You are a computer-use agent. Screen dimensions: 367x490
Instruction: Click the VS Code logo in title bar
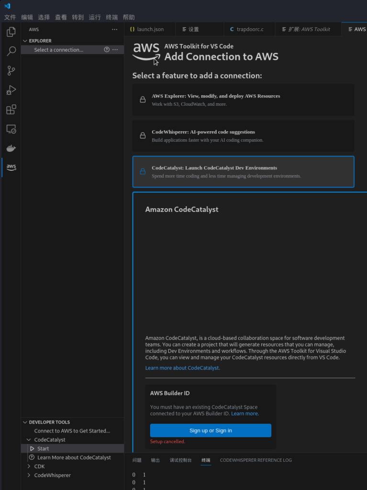click(7, 6)
